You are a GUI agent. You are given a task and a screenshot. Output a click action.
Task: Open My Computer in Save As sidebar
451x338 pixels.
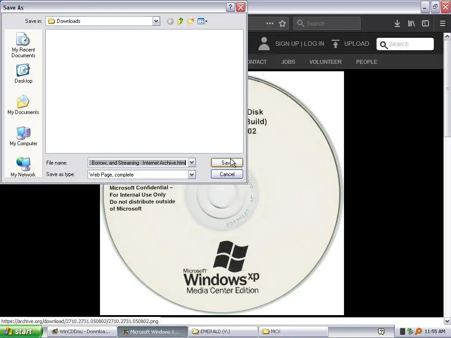coord(23,136)
